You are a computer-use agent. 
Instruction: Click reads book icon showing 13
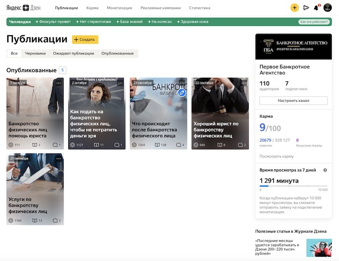coord(35,221)
